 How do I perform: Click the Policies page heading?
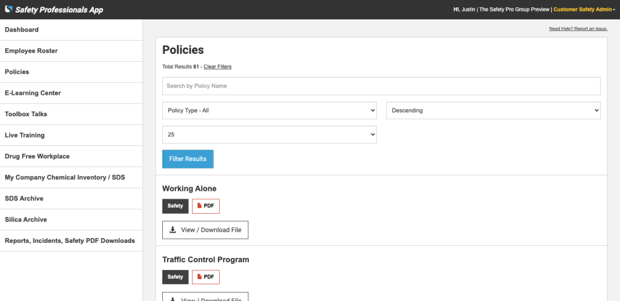point(183,50)
